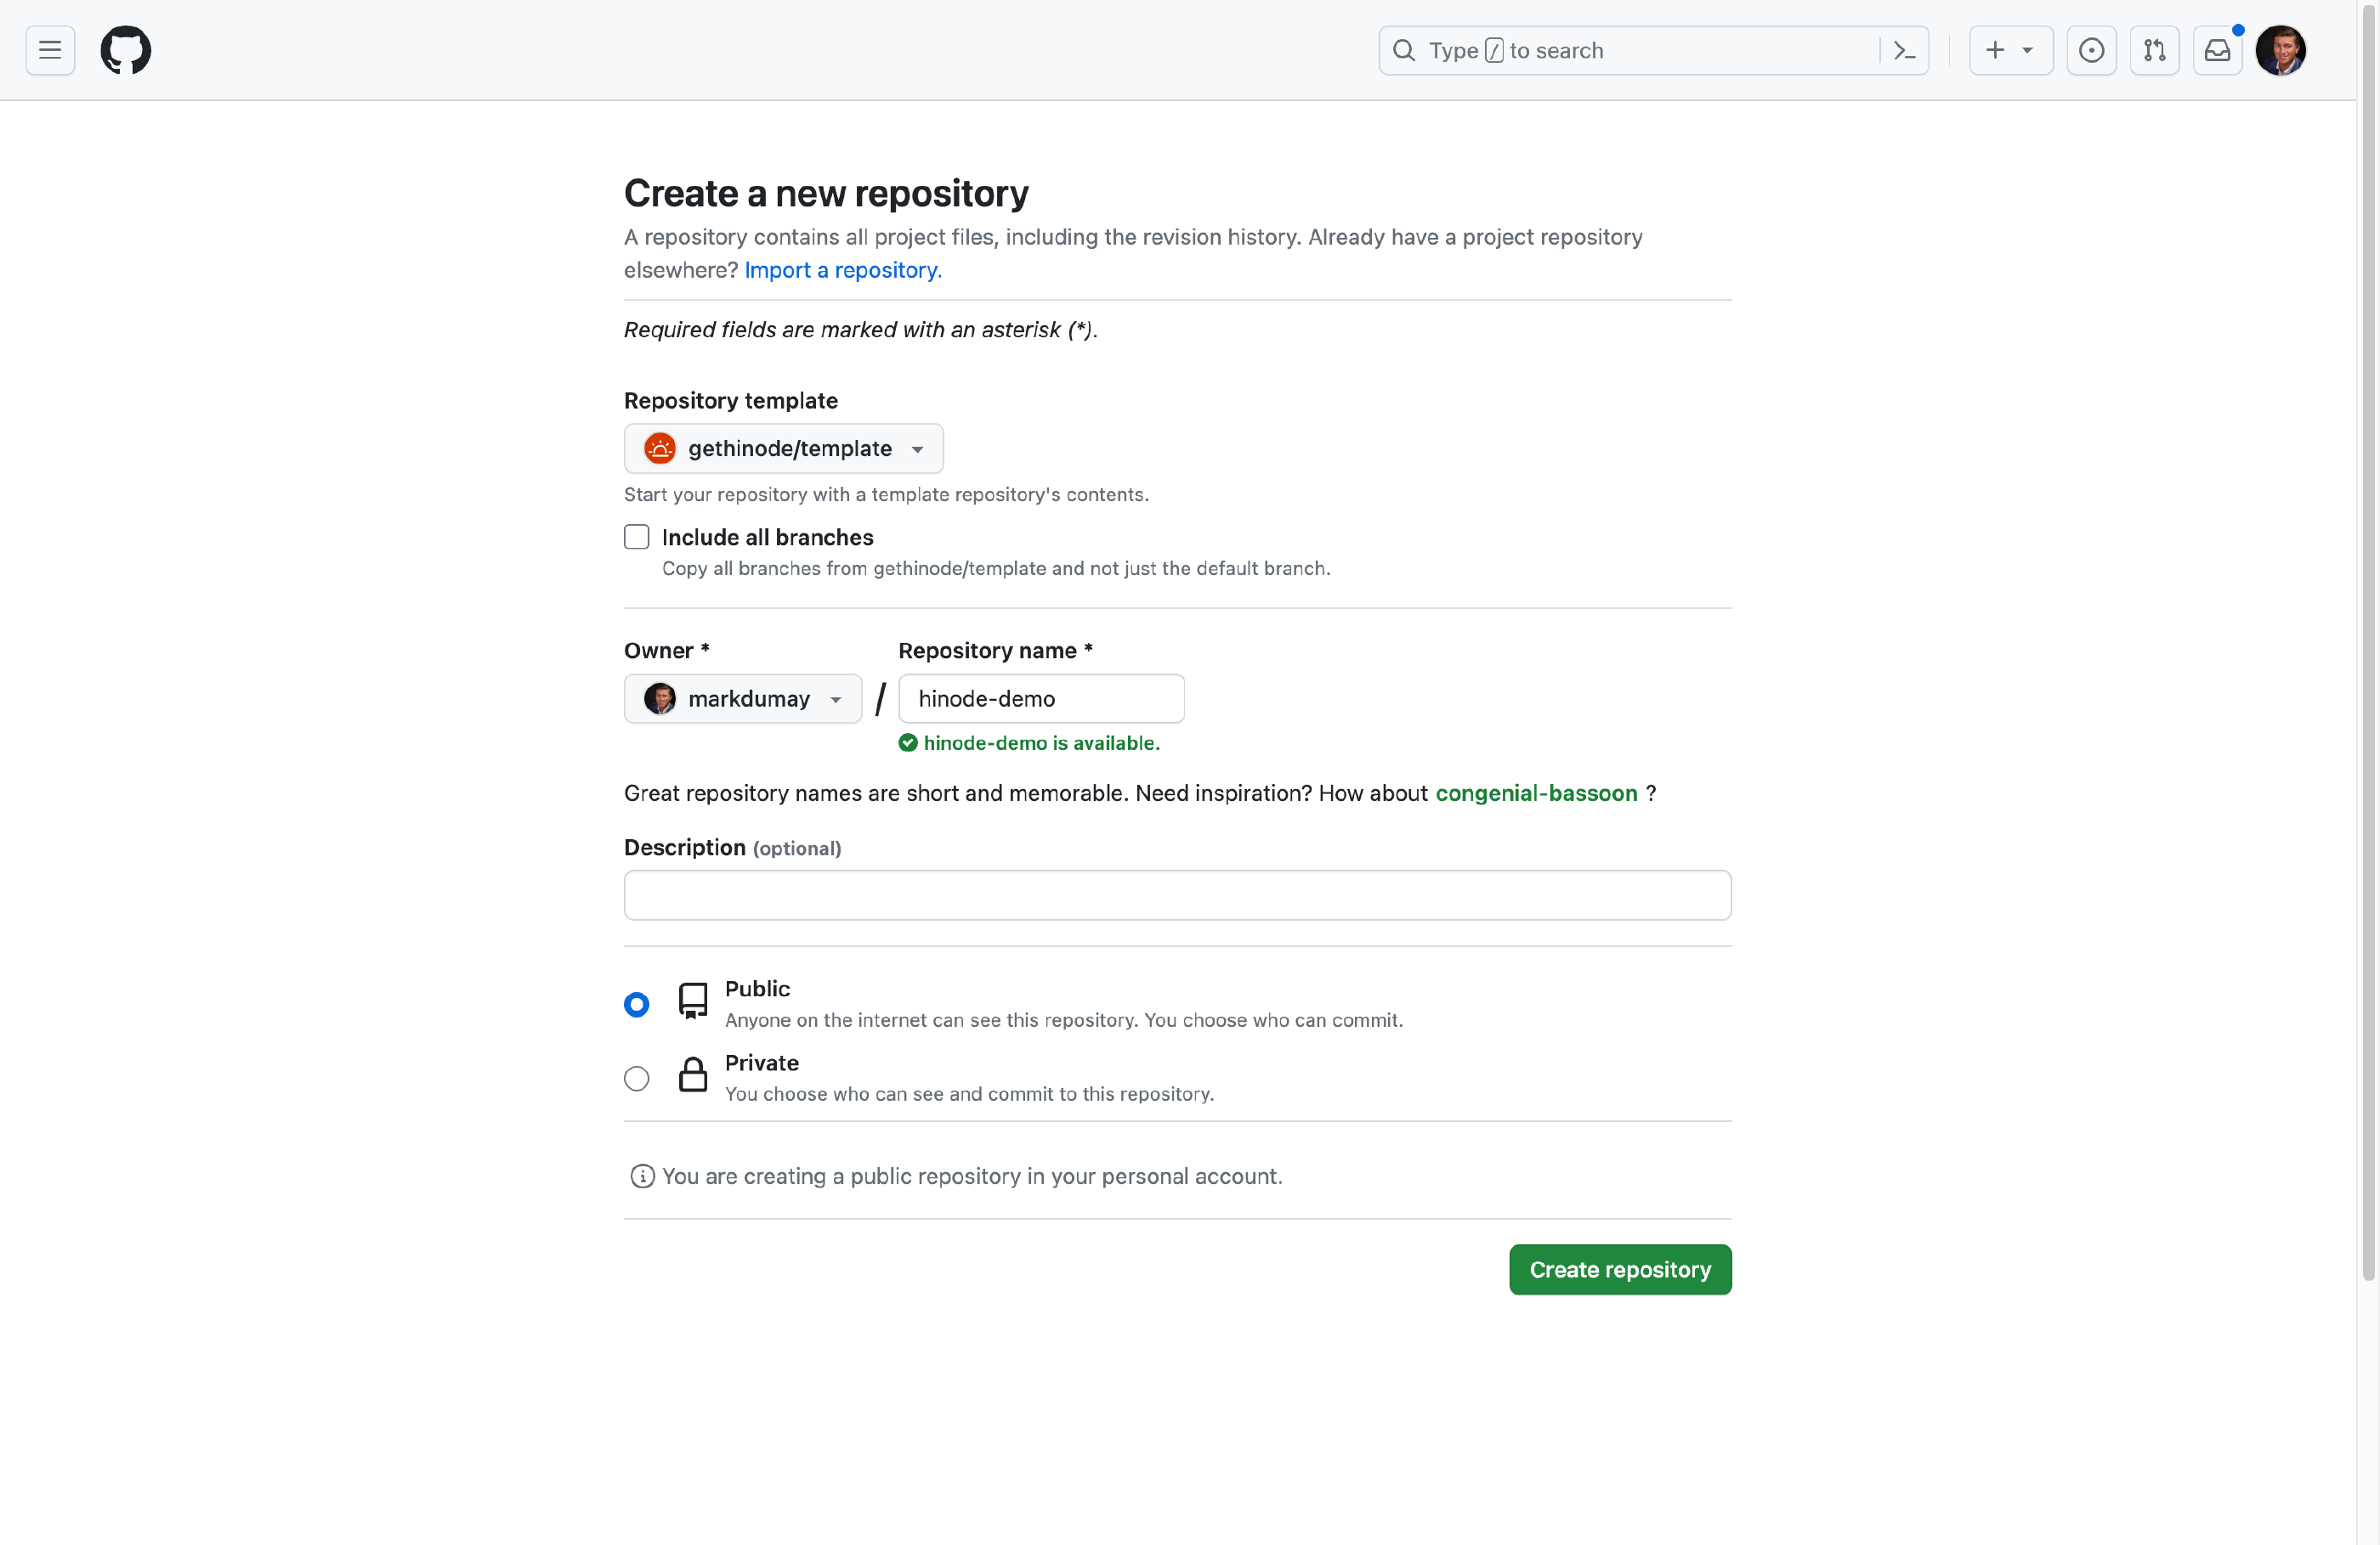Click the Description optional input field

click(x=1178, y=894)
